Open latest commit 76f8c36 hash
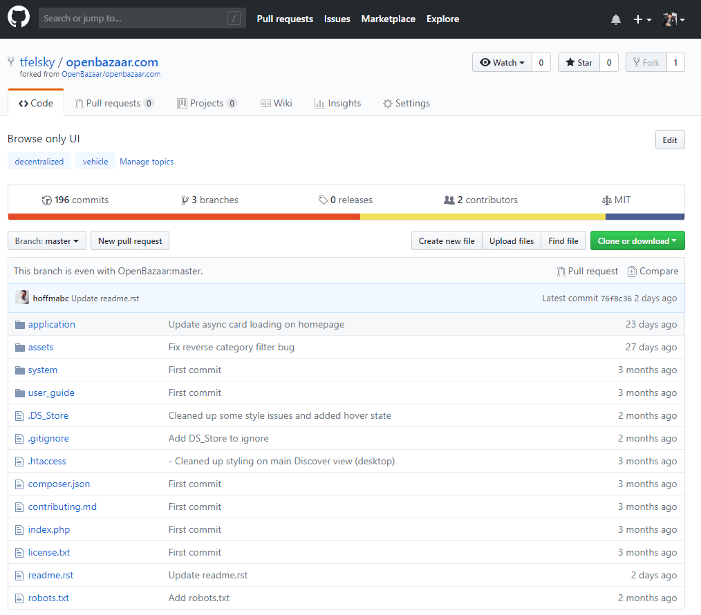This screenshot has height=615, width=701. coord(616,299)
